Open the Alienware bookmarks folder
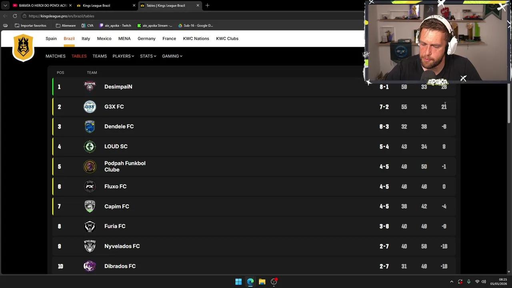 pos(66,26)
